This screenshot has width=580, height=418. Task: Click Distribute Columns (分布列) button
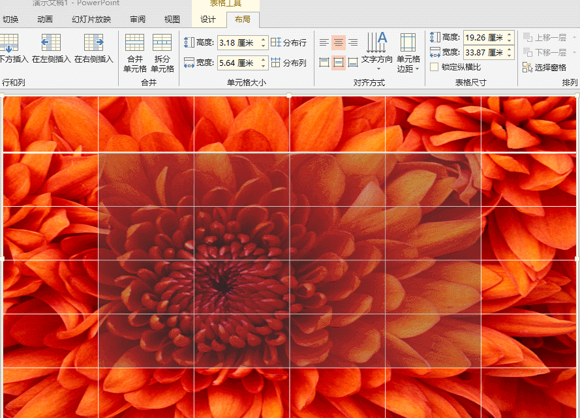[289, 63]
